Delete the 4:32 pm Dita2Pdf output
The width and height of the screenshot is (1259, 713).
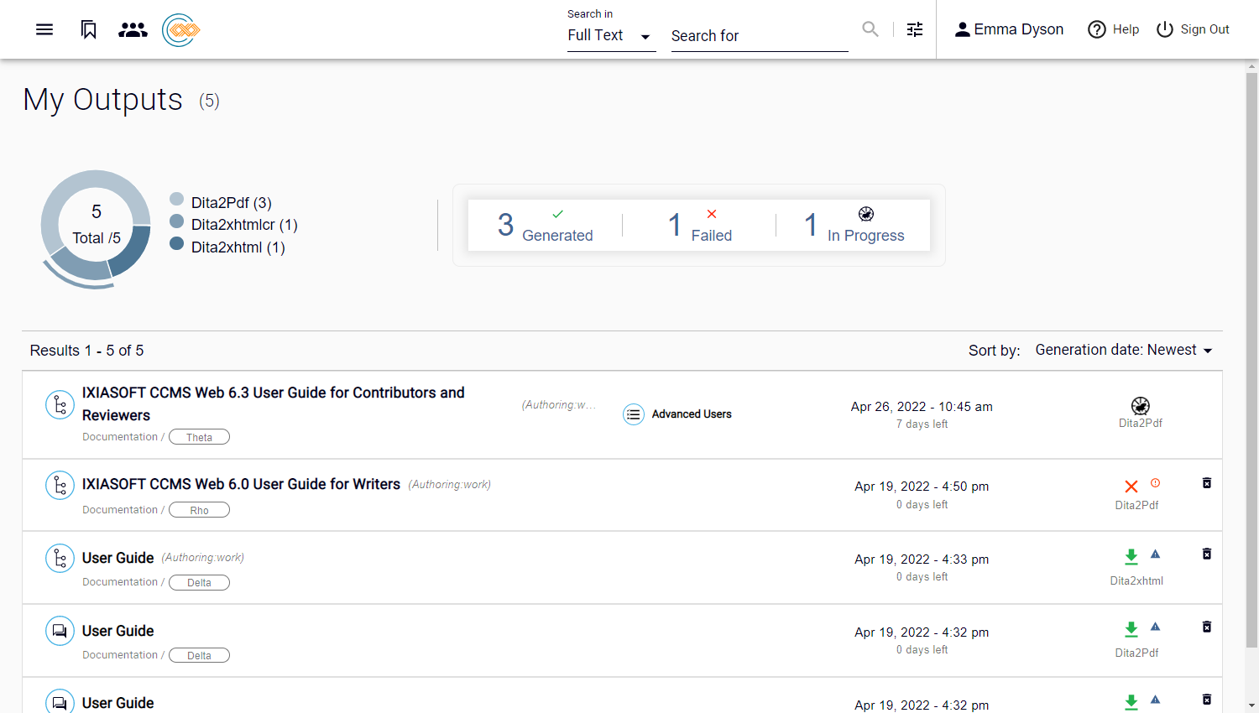(1207, 627)
